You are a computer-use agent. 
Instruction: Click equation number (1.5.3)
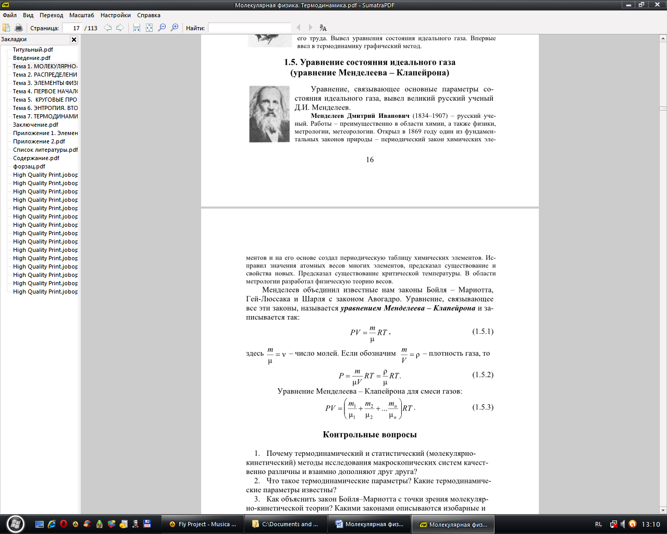coord(483,407)
